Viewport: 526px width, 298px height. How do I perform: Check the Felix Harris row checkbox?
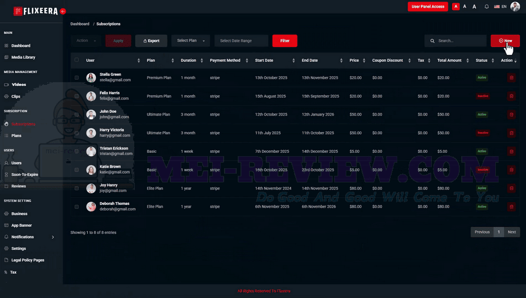77,96
